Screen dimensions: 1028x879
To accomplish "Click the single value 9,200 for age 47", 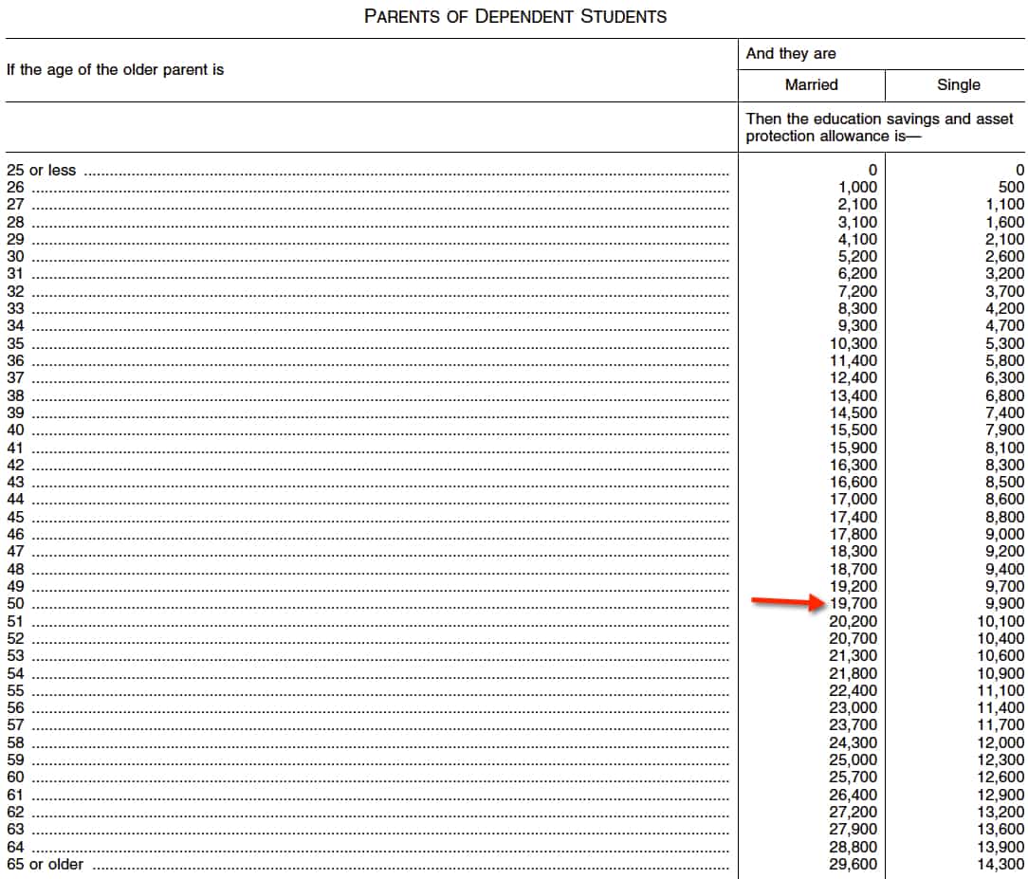I will tap(1004, 552).
